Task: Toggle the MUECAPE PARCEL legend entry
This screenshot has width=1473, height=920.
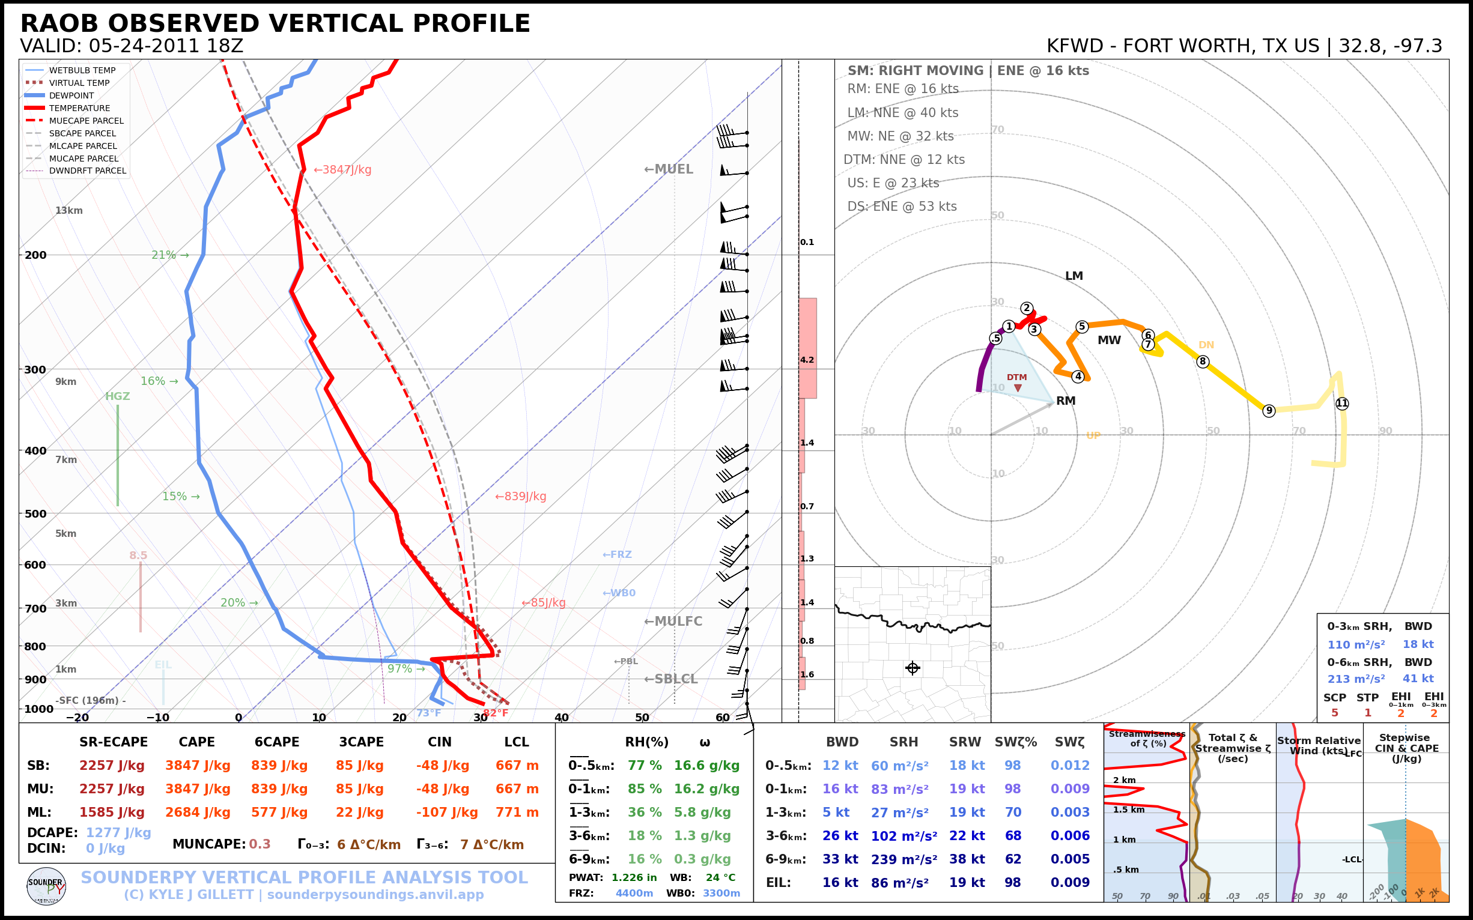Action: [87, 121]
